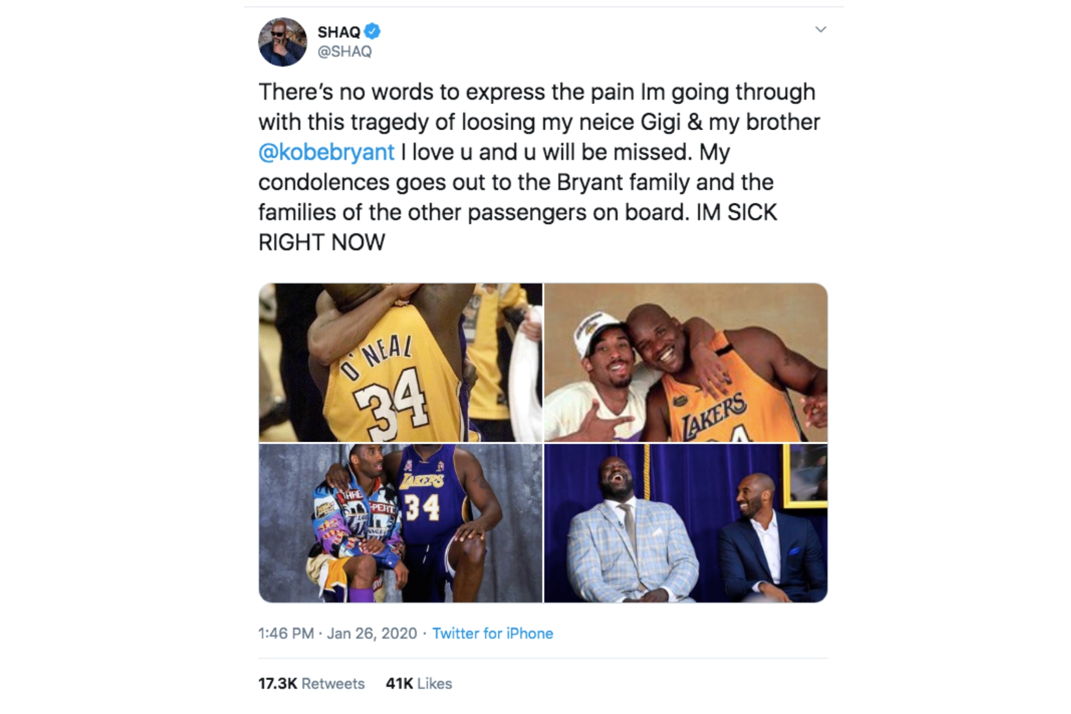Screen dimensions: 1071x714
Task: Open the SHAQ display name profile link
Action: [x=339, y=32]
